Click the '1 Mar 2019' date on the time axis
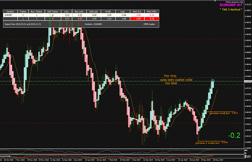The image size is (252, 162). [136, 160]
